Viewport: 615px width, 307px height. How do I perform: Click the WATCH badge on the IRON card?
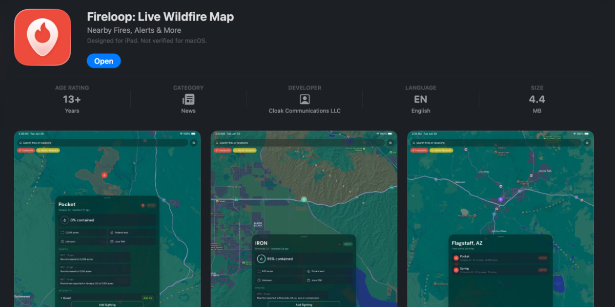pyautogui.click(x=348, y=244)
